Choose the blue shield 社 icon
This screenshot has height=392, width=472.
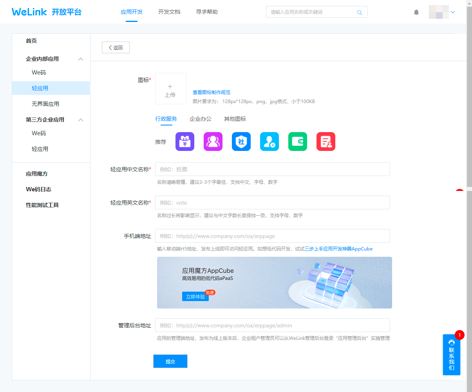(x=241, y=142)
